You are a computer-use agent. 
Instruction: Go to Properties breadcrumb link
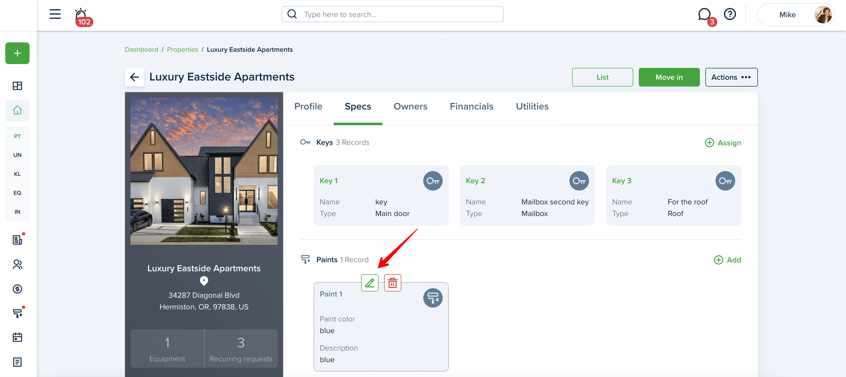tap(182, 50)
